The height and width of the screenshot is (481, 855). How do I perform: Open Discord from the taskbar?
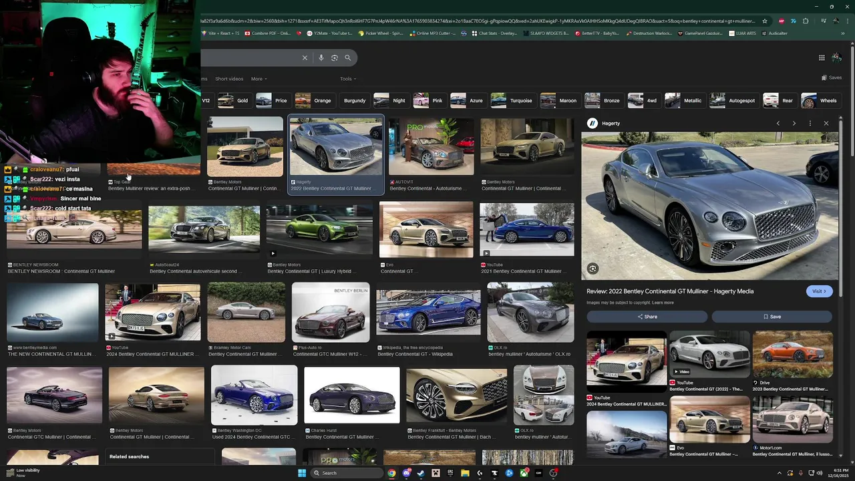click(x=406, y=473)
